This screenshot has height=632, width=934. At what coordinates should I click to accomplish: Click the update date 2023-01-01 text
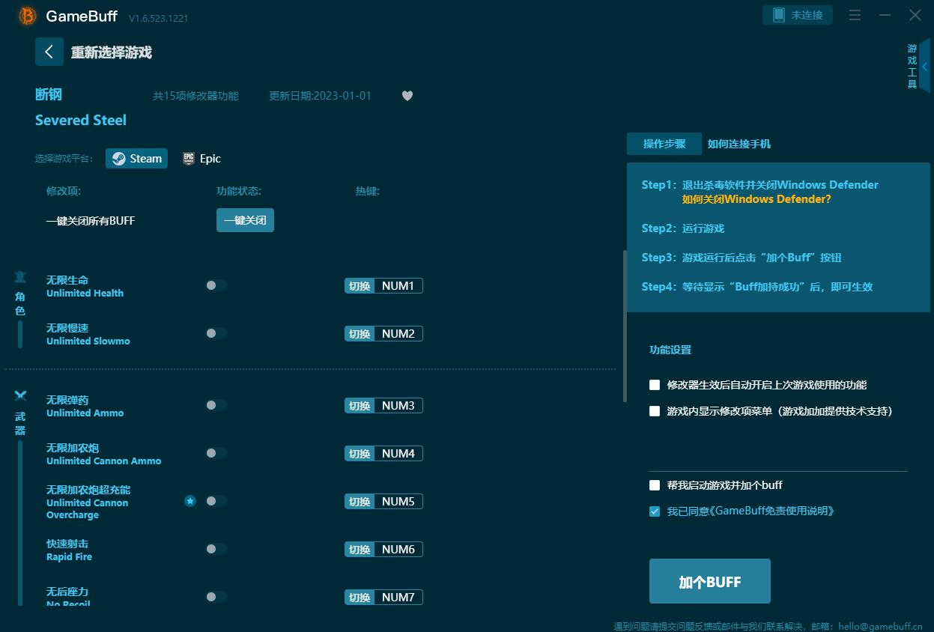pyautogui.click(x=321, y=96)
